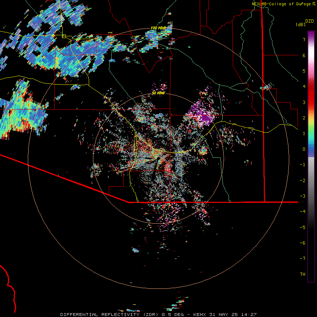Click the -5 value on color scale

pos(303,228)
